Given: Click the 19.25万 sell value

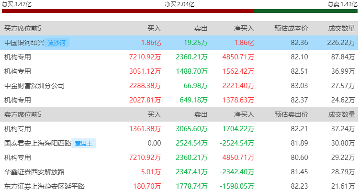Looking at the screenshot, I should point(196,43).
